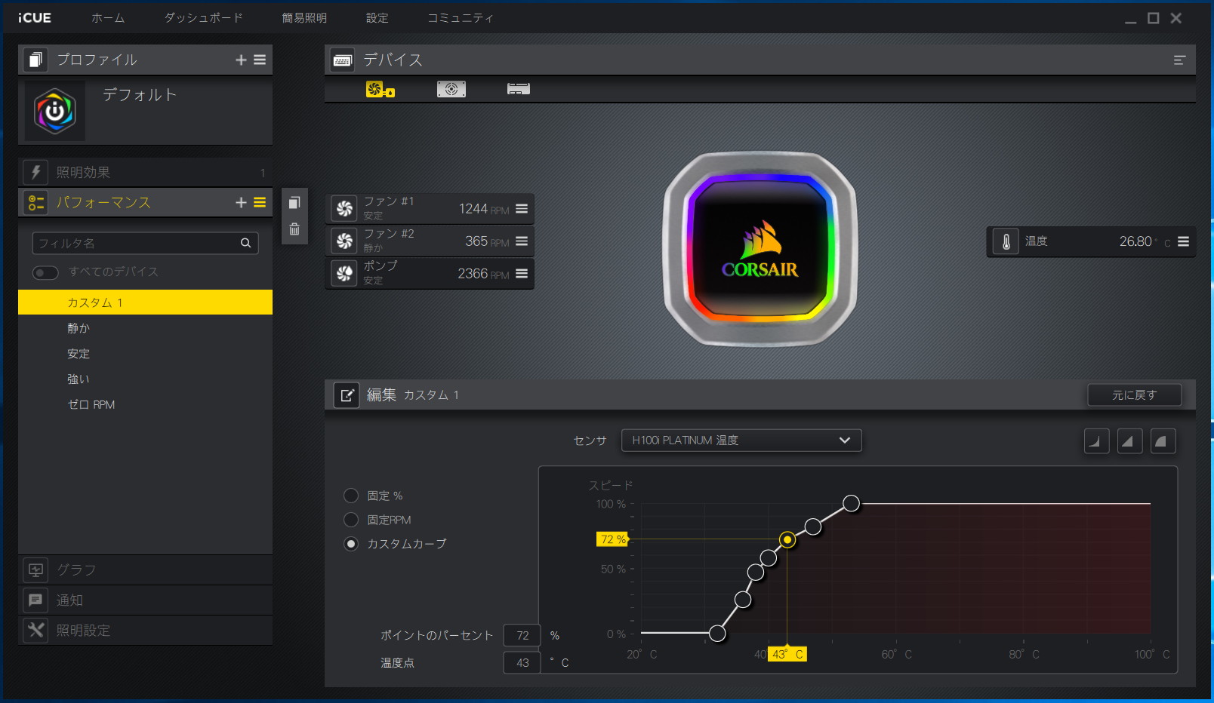Add a new パフォーマンス preset
Viewport: 1214px width, 703px height.
coord(241,202)
